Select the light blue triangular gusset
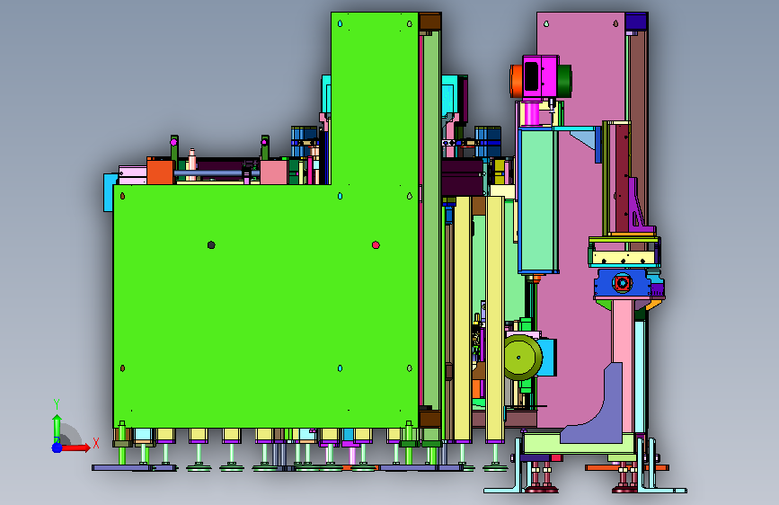The height and width of the screenshot is (505, 779). (584, 138)
